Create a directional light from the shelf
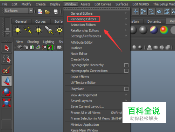Image resolution: width=175 pixels, height=132 pixels. (28, 30)
